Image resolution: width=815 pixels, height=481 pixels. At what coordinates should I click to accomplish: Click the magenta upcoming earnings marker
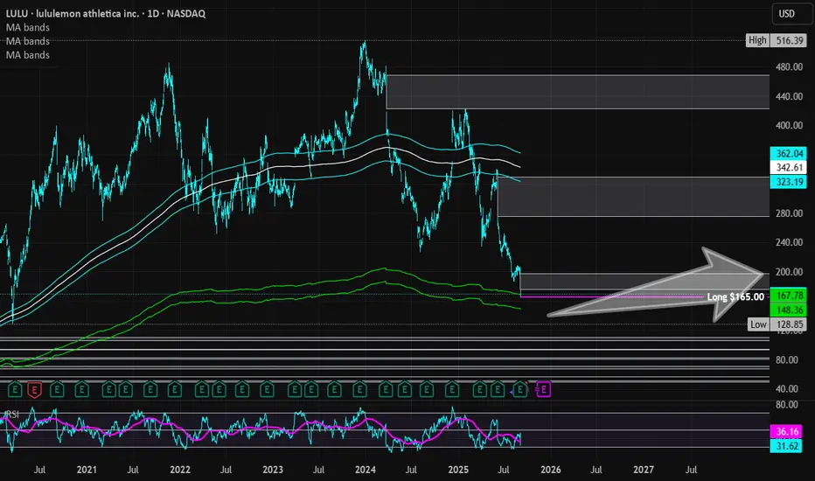click(x=543, y=387)
